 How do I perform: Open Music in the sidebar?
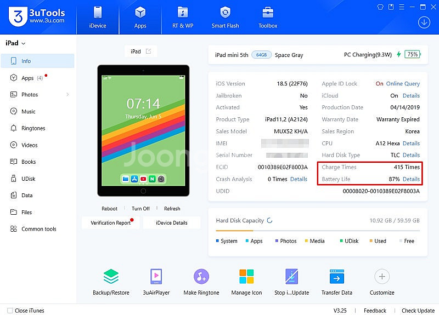point(37,111)
